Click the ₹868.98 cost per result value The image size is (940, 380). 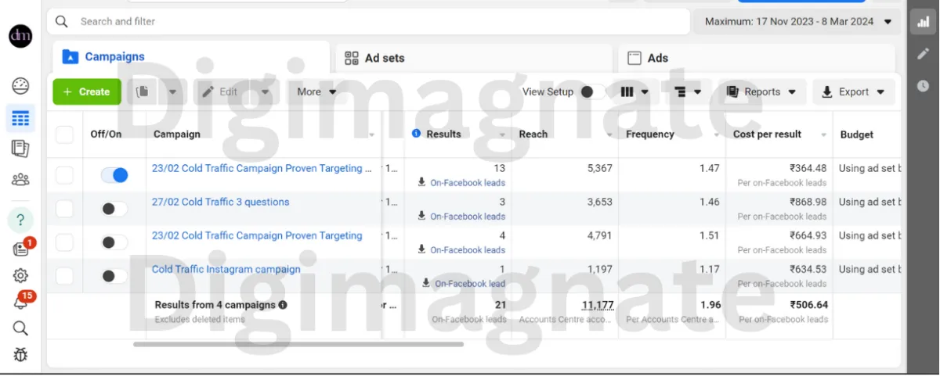[808, 202]
